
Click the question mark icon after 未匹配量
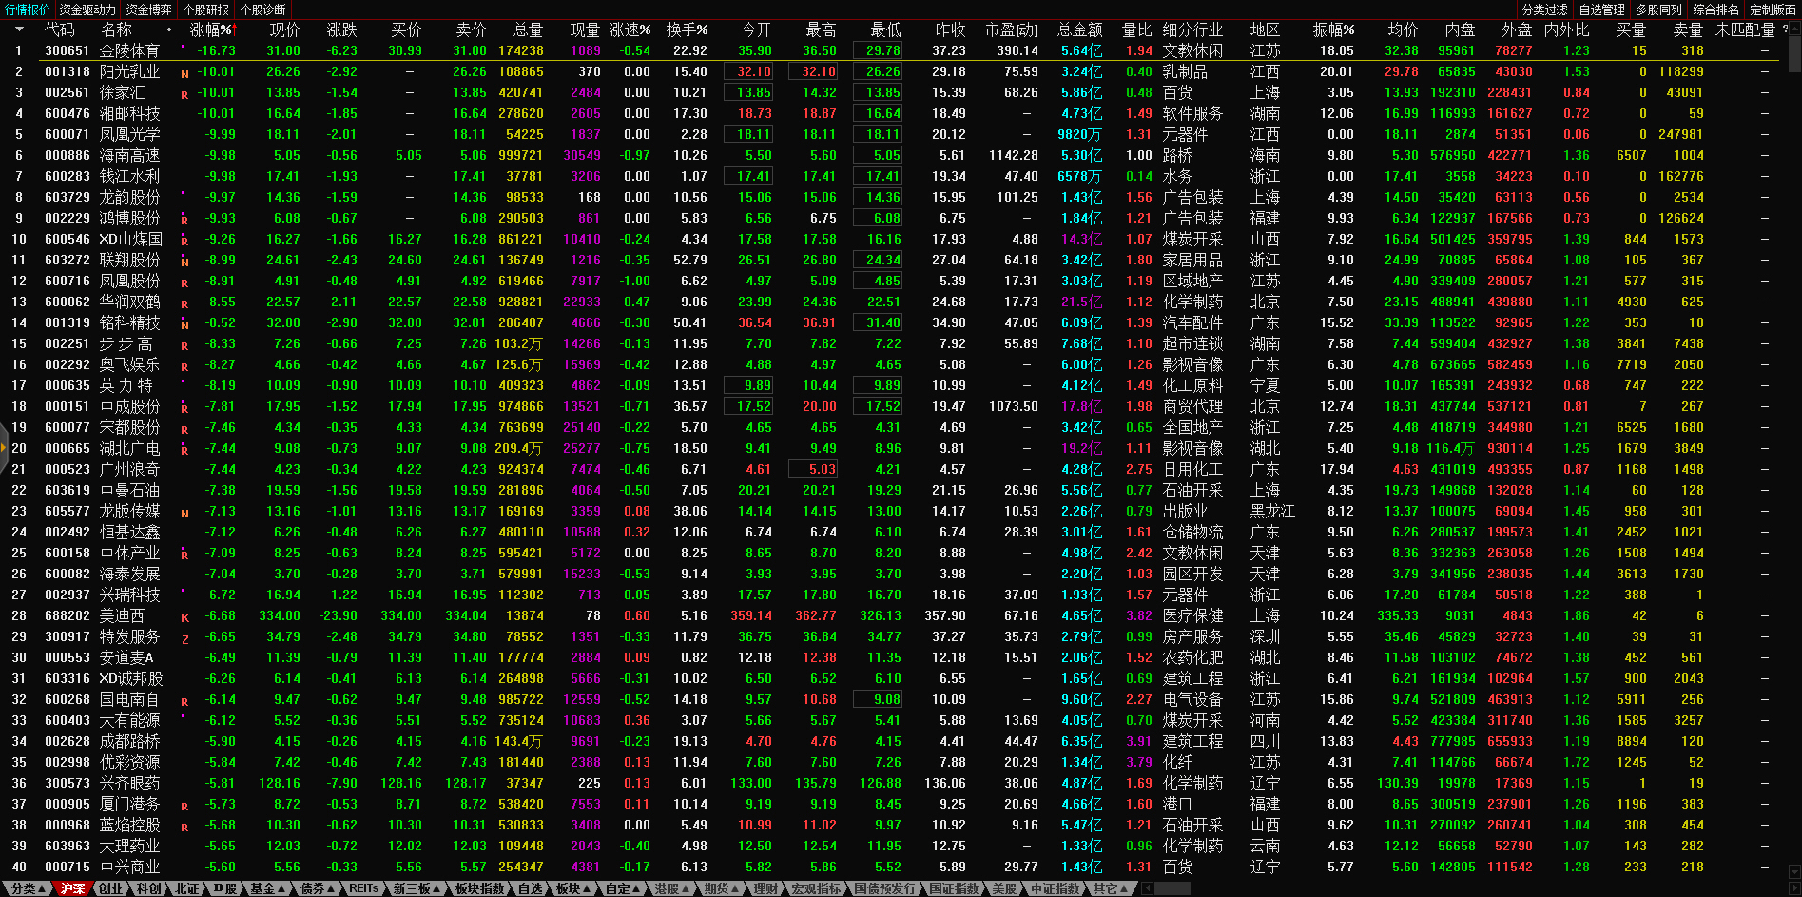click(x=1785, y=29)
